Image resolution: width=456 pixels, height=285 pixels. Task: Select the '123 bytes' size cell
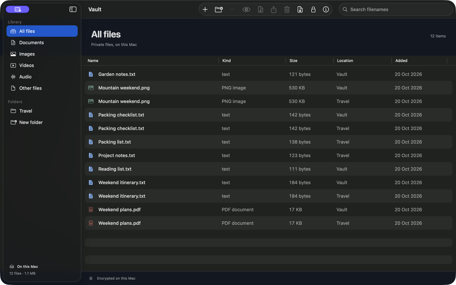pos(300,155)
